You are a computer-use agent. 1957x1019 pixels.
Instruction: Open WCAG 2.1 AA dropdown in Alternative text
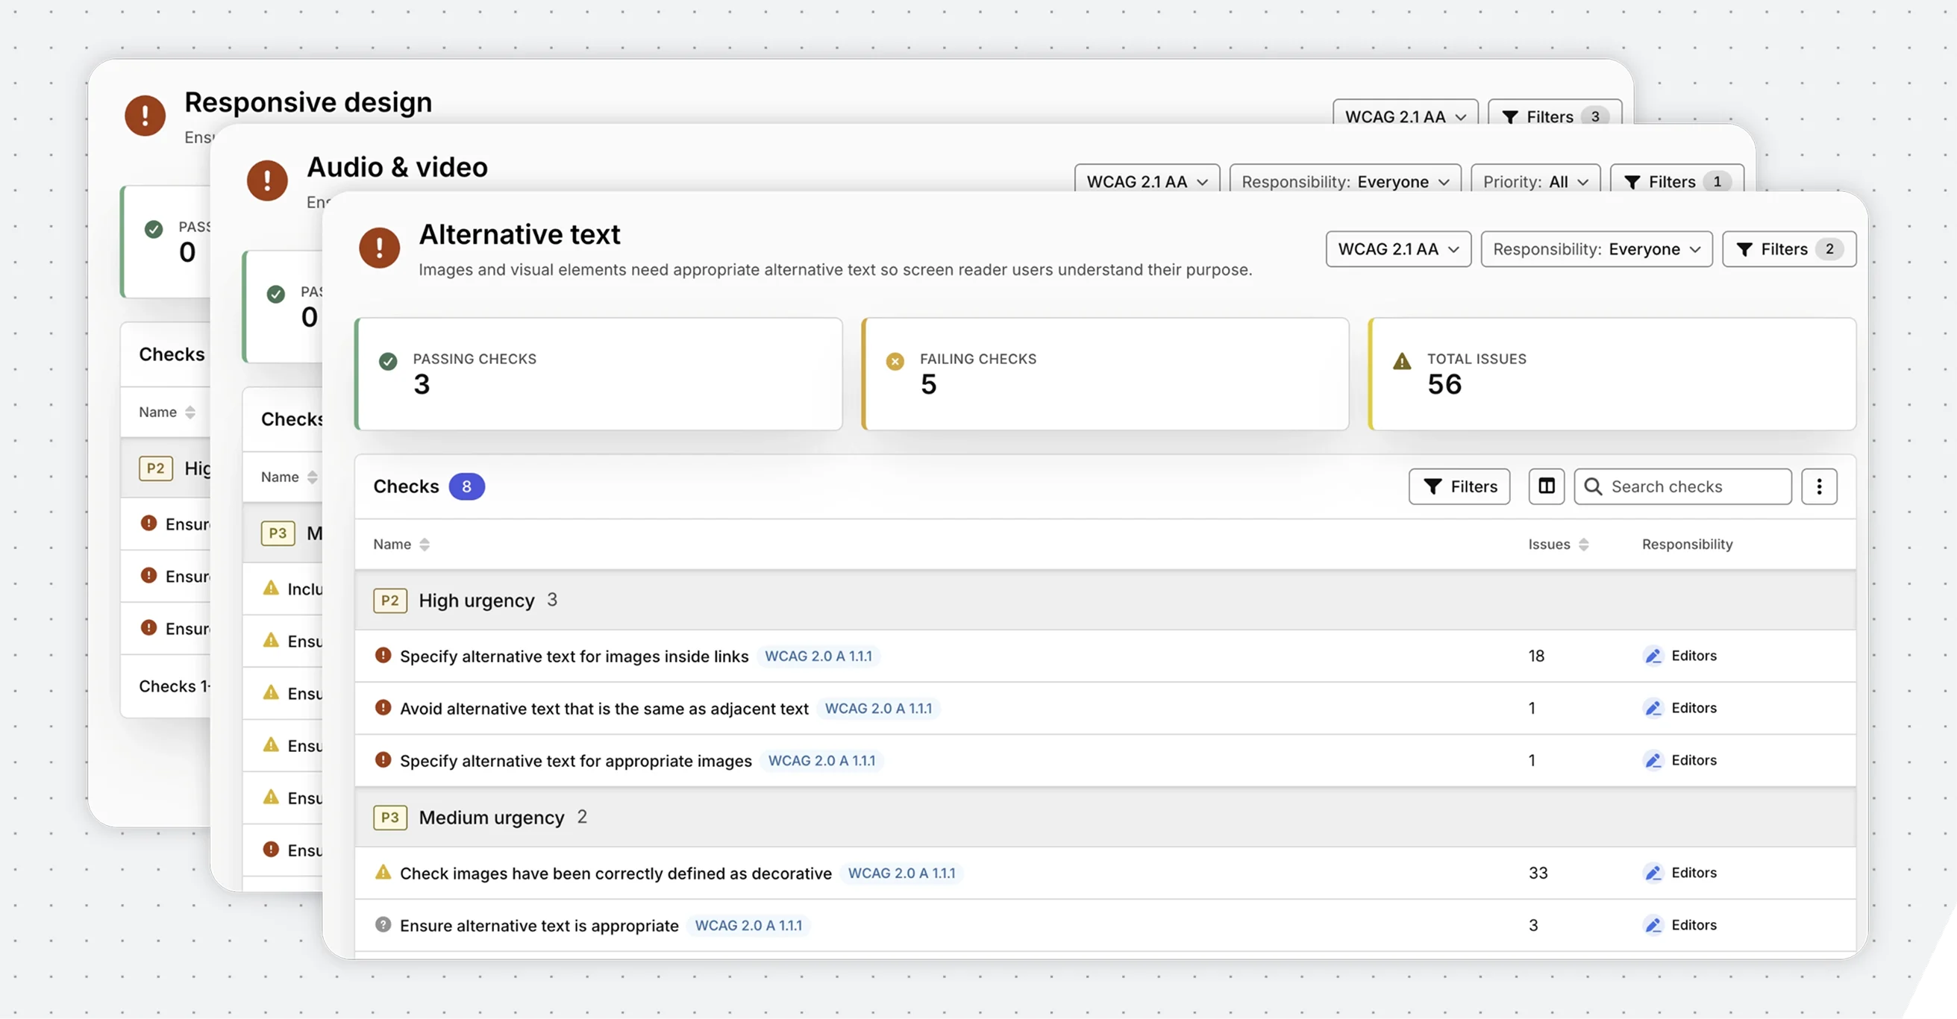pos(1398,249)
